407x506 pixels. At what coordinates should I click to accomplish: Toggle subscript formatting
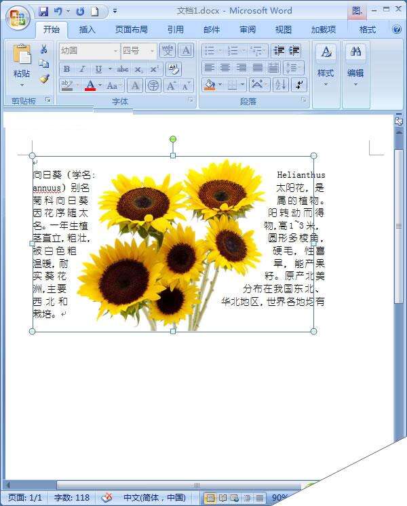tap(138, 69)
